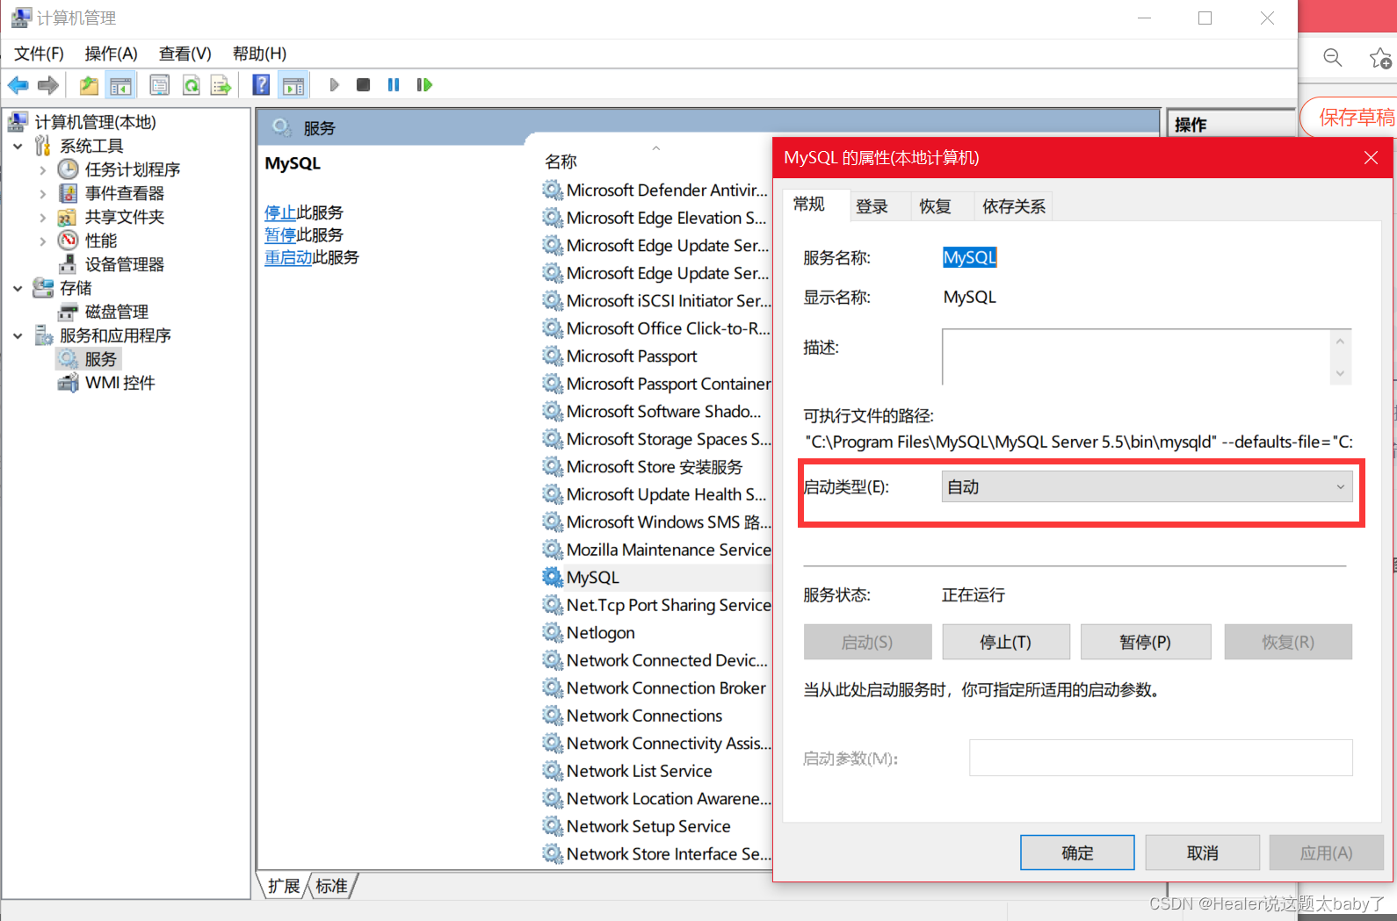Image resolution: width=1397 pixels, height=921 pixels.
Task: Click the down arrow of description scrollbar
Action: pos(1340,373)
